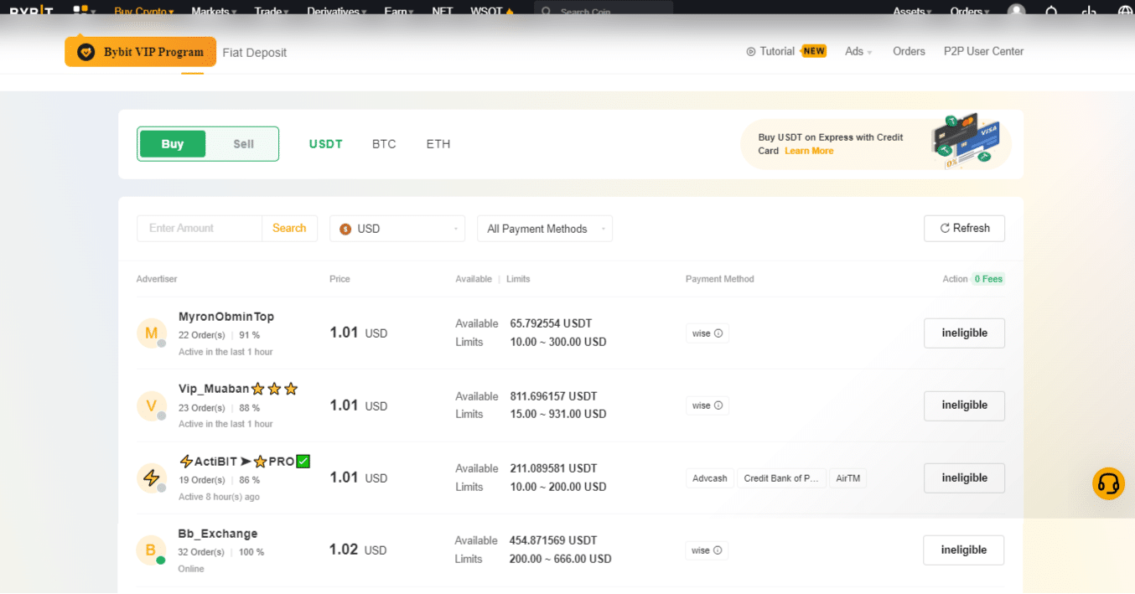Open the notifications bell icon
This screenshot has width=1135, height=594.
point(1052,12)
